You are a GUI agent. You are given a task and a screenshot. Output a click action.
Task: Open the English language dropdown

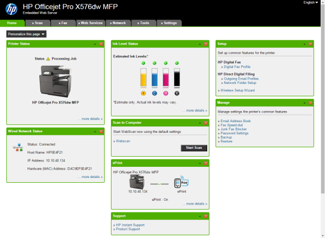coord(311,3)
